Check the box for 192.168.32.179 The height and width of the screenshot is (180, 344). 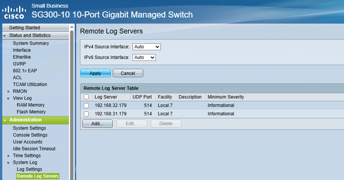86,105
